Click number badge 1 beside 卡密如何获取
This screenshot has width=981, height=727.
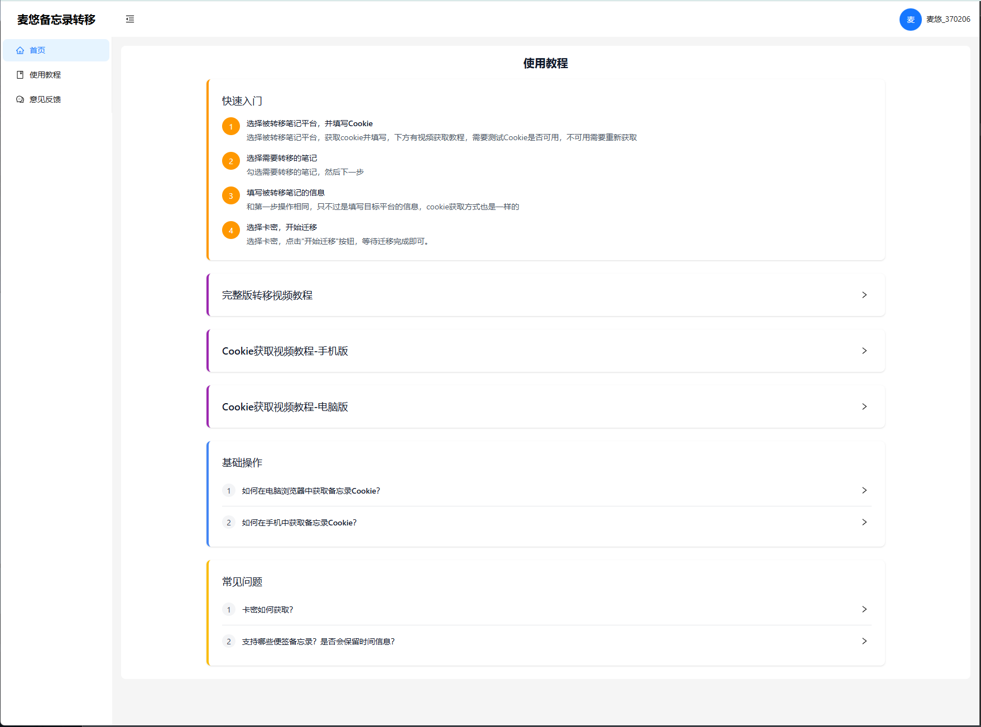[x=229, y=610]
